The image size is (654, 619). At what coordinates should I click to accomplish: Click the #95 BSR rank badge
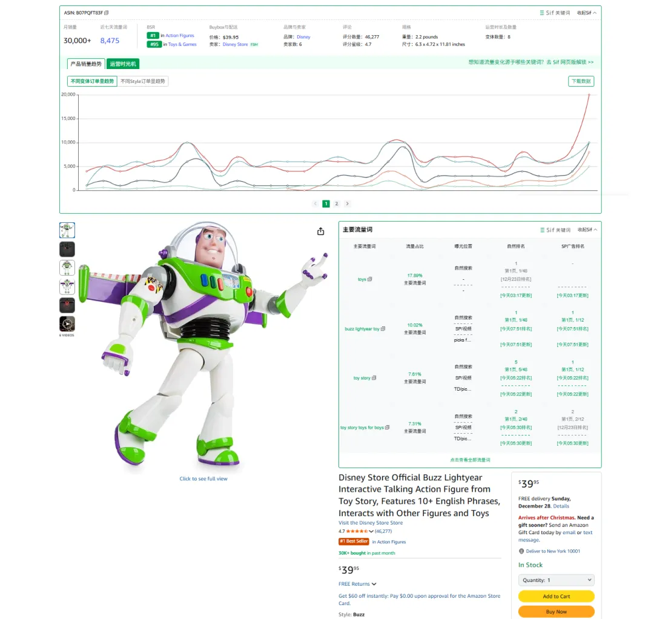point(154,44)
